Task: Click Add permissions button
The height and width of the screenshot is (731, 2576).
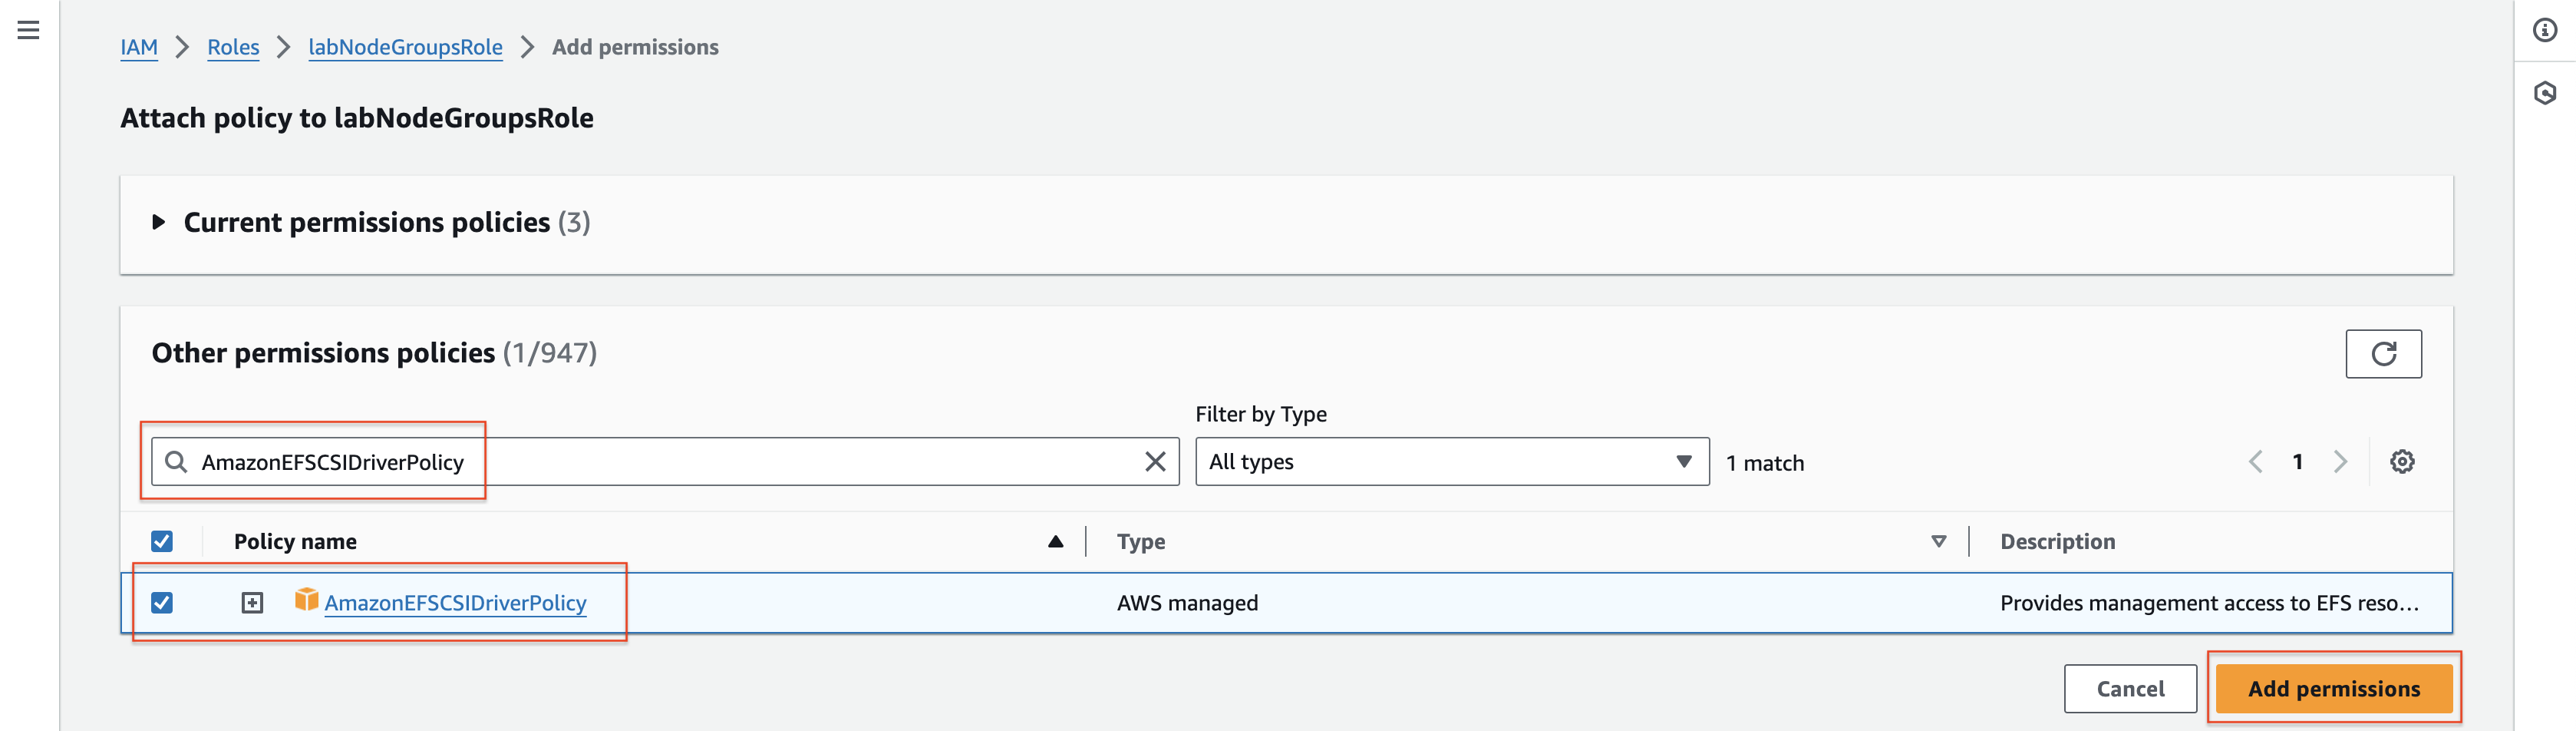Action: (x=2333, y=688)
